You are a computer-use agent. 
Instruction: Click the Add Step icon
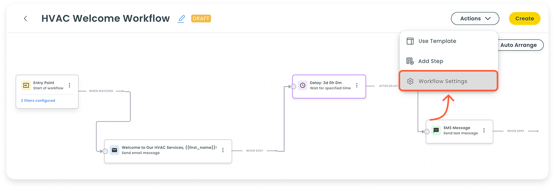point(410,61)
